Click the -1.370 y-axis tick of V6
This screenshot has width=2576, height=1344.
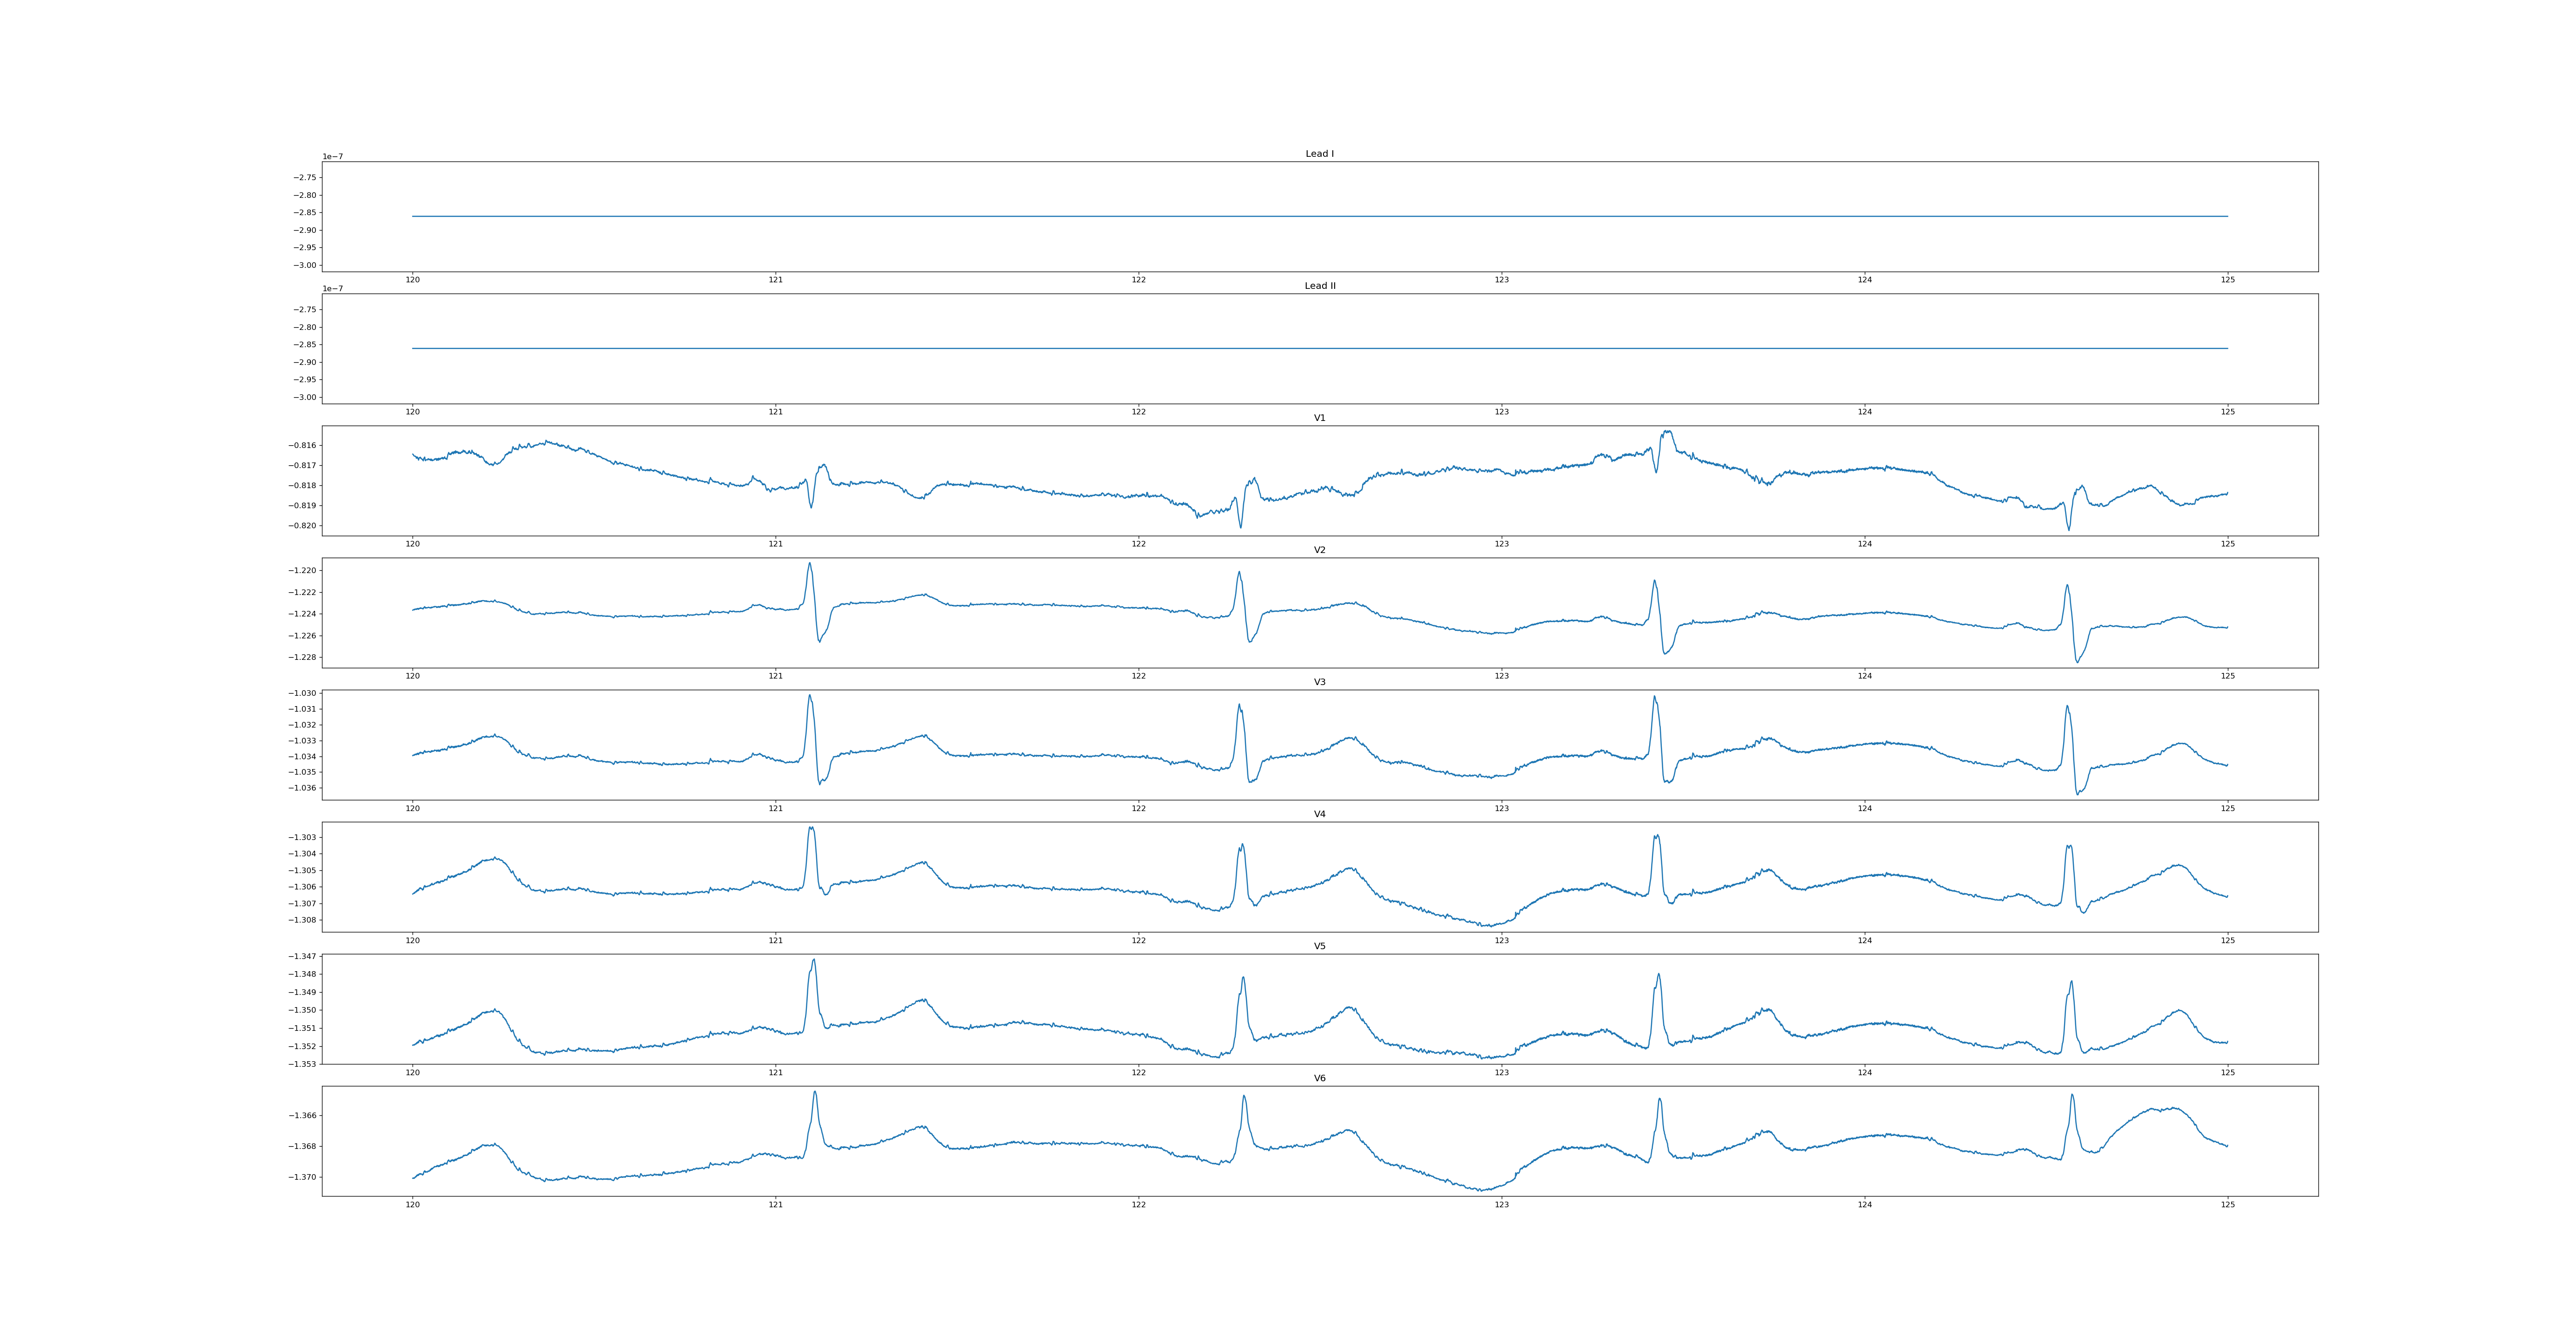pyautogui.click(x=302, y=1177)
